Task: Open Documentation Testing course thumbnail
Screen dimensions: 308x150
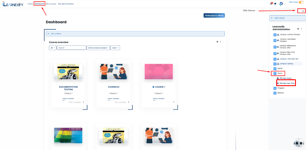Action: coord(68,71)
